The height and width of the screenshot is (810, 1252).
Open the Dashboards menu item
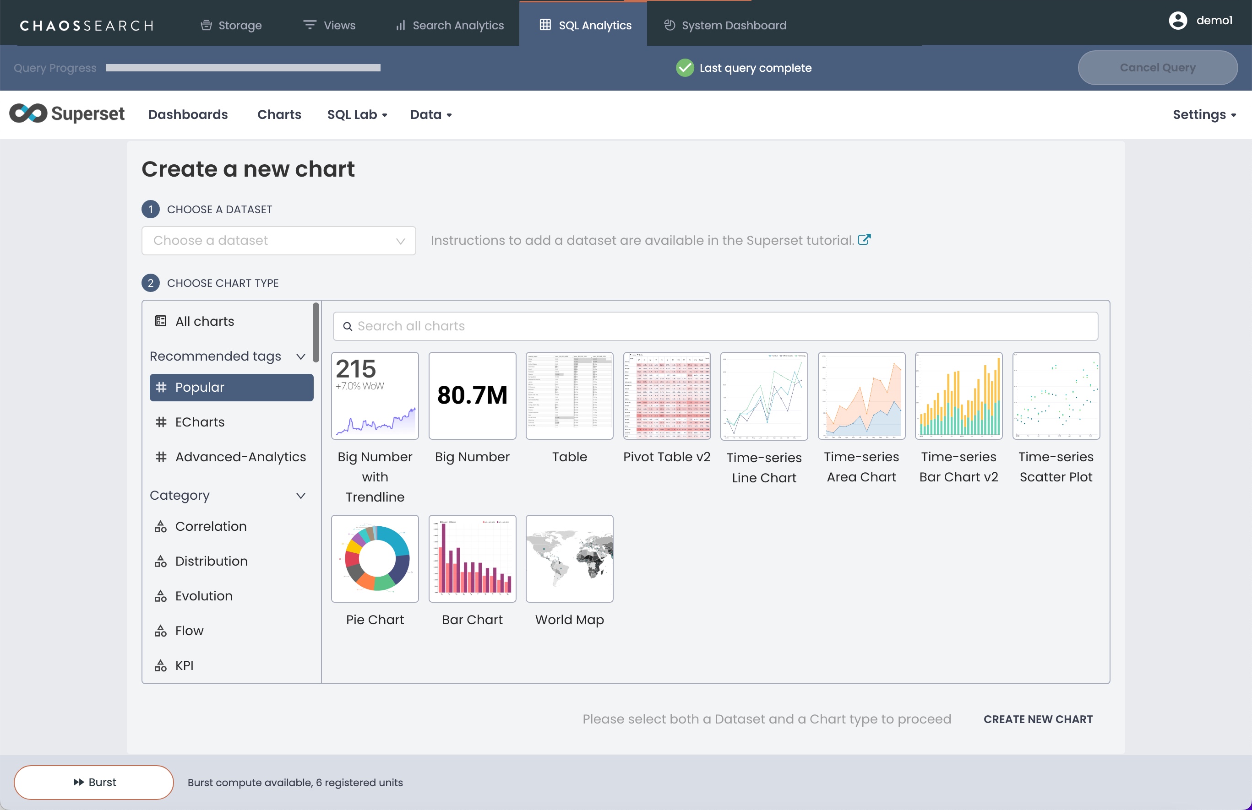coord(188,114)
